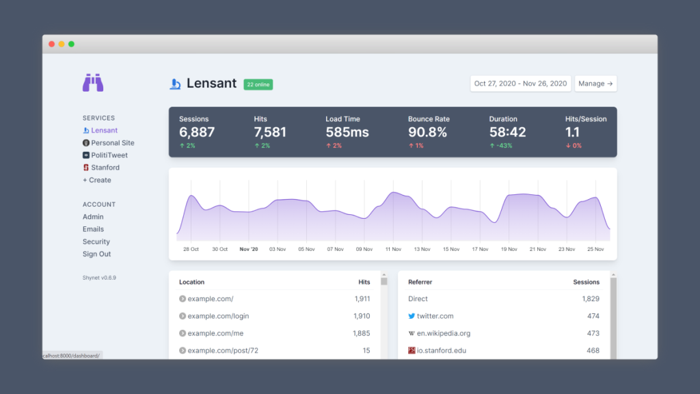This screenshot has width=700, height=394.
Task: Open the date range picker Oct 27 - Nov 26
Action: tap(520, 83)
